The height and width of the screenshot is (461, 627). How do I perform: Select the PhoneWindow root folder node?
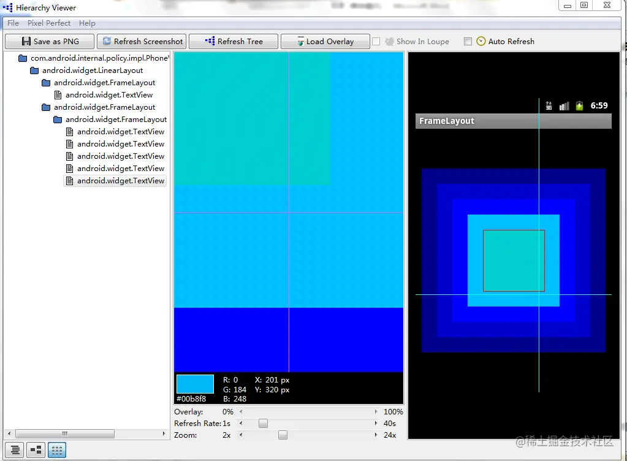point(94,58)
